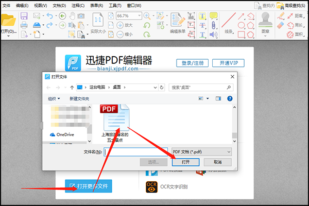Click the up-folder arrow in dialog
The height and width of the screenshot is (206, 309).
72,88
